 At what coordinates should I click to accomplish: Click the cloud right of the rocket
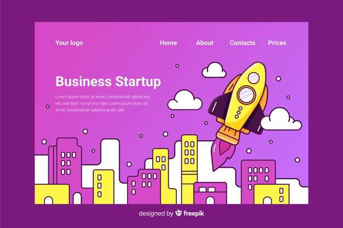pyautogui.click(x=281, y=119)
